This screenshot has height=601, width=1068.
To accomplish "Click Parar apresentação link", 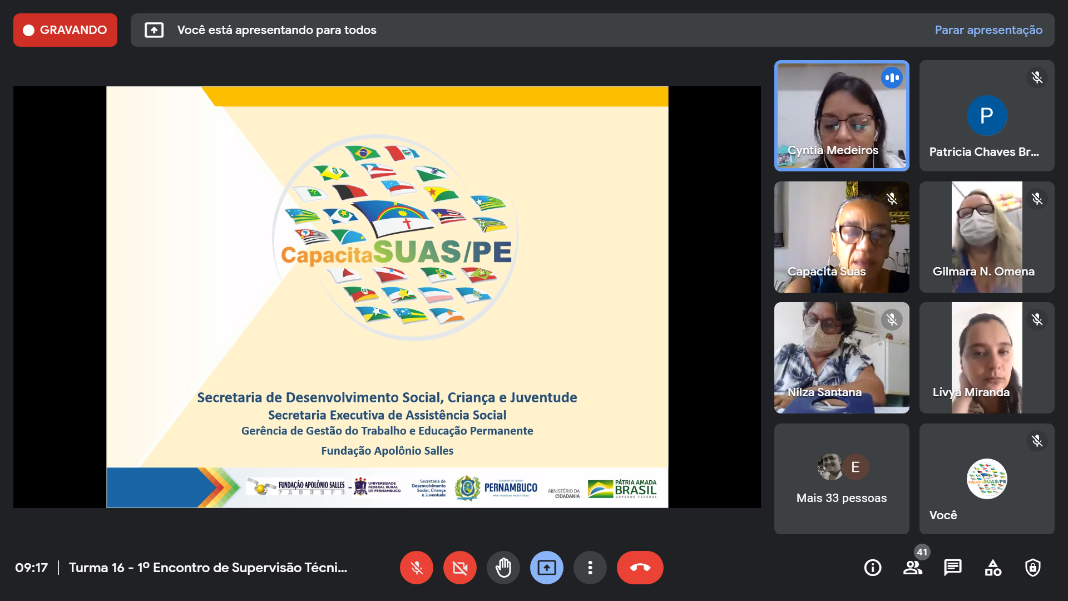I will pos(988,30).
